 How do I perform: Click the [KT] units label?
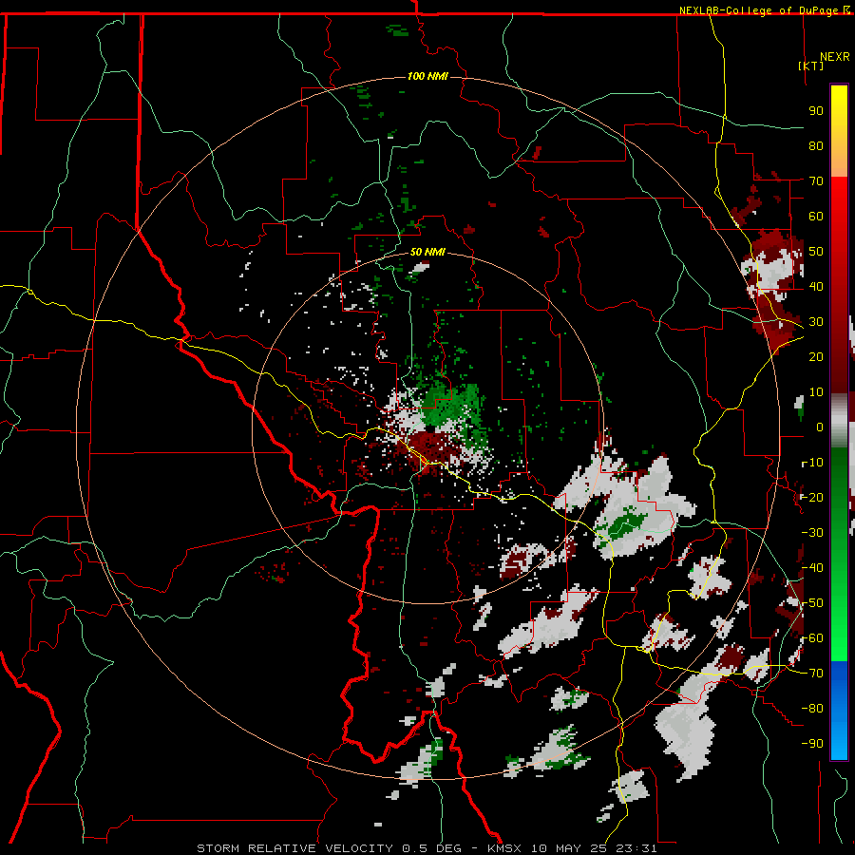(x=811, y=66)
